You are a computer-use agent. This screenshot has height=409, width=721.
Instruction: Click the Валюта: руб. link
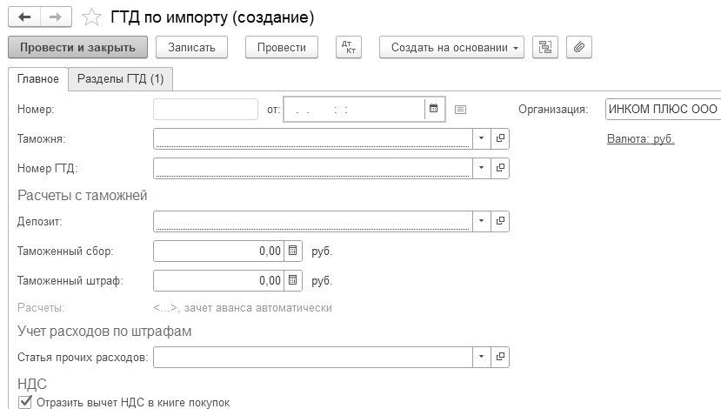(x=640, y=138)
